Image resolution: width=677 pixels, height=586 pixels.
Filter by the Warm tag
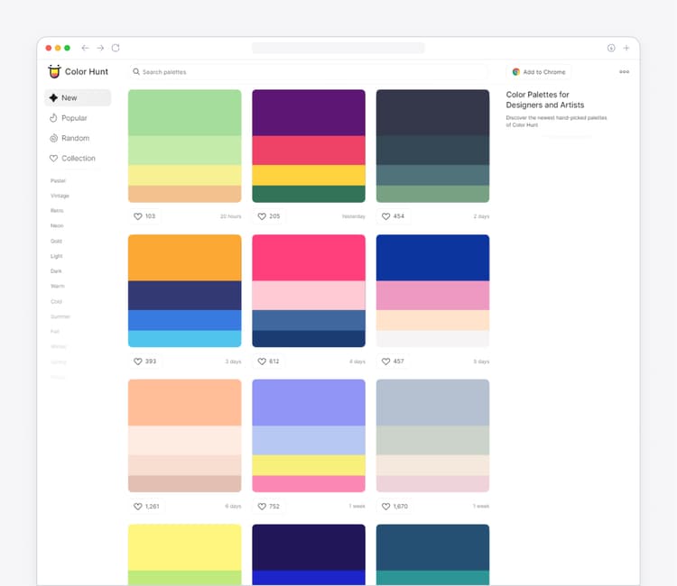click(x=58, y=287)
